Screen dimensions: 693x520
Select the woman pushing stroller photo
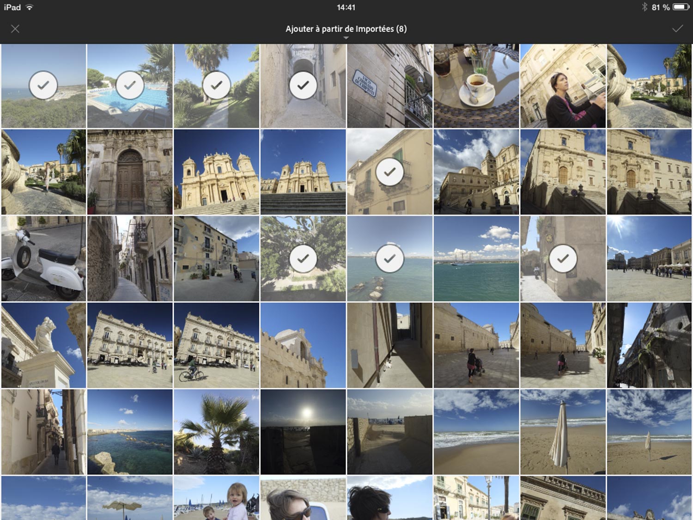click(476, 345)
